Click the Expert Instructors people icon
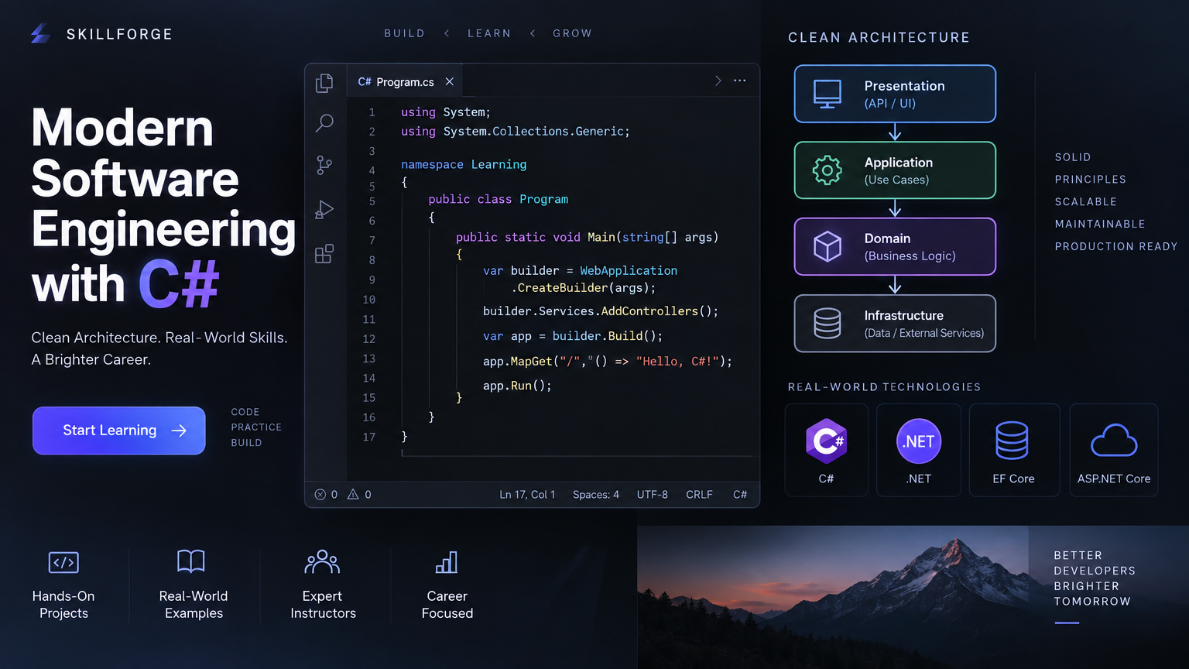The width and height of the screenshot is (1189, 669). pyautogui.click(x=322, y=561)
